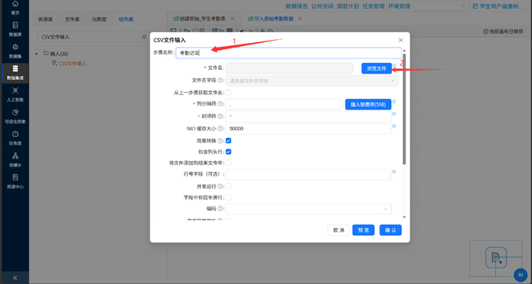Viewport: 532px width, 284px height.
Task: Collapse 输入(30) tree folder
Action: coord(37,54)
